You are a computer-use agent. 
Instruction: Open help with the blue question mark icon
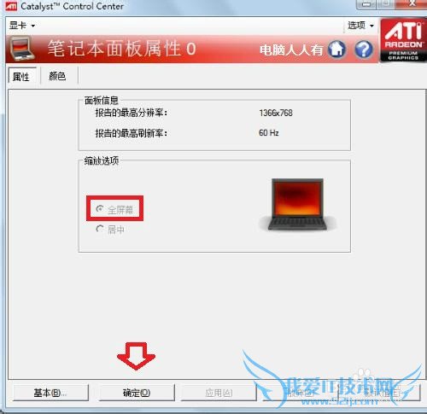click(364, 50)
